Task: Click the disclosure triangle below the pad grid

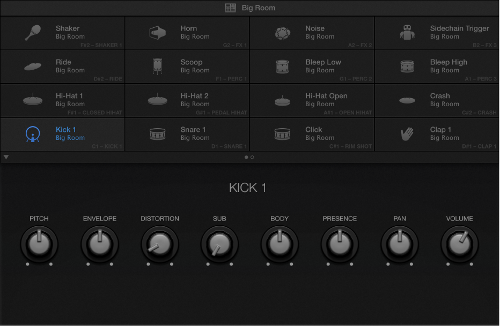Action: (6, 157)
